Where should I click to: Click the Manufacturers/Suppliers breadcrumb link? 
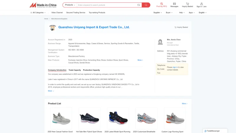coord(59,19)
